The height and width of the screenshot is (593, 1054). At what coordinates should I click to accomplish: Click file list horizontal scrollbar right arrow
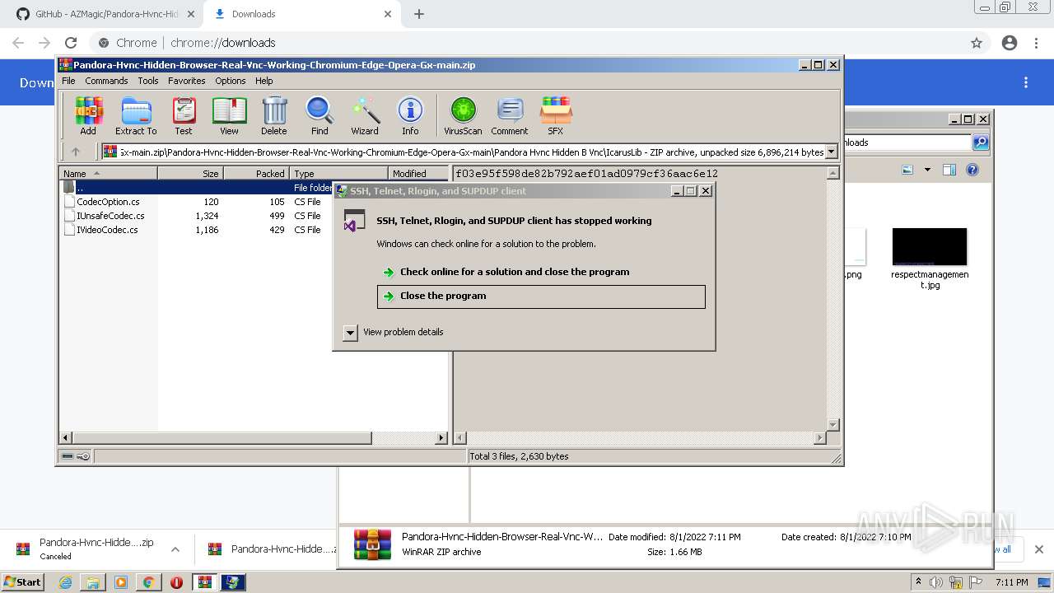tap(441, 438)
